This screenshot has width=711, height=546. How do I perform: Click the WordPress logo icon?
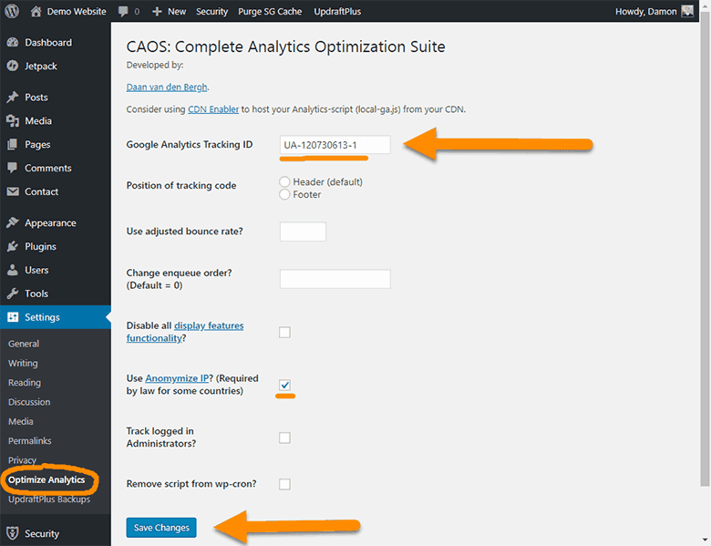(12, 11)
